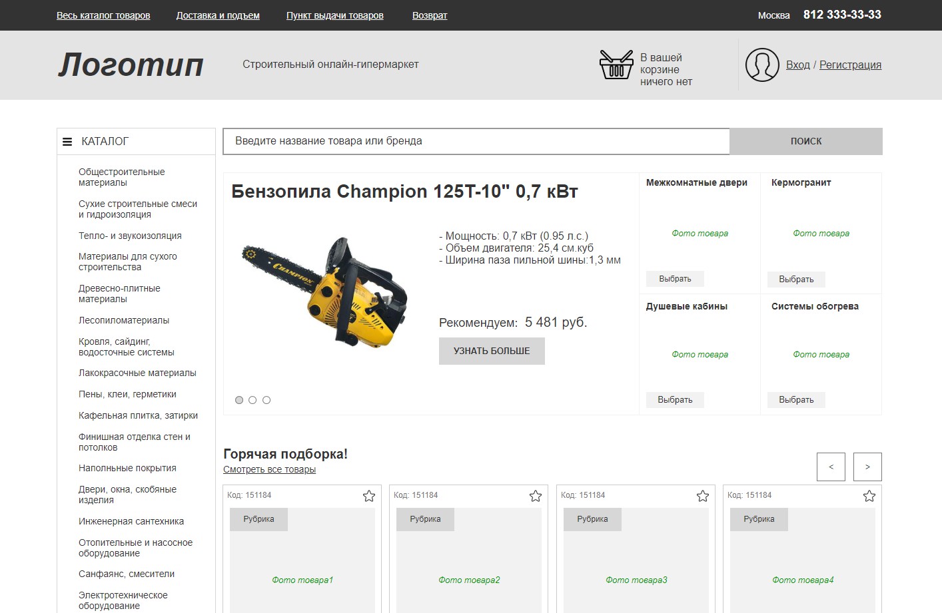This screenshot has width=942, height=613.
Task: Open Доставка и подъем page
Action: (x=218, y=15)
